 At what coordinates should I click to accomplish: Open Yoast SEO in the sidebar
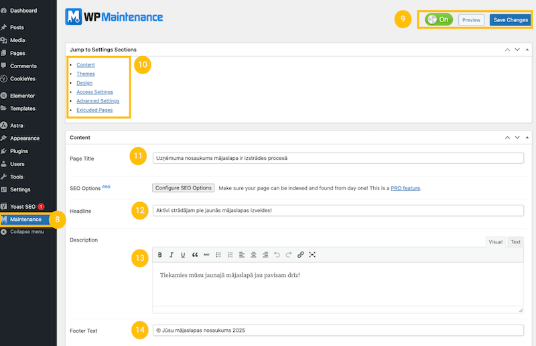23,206
